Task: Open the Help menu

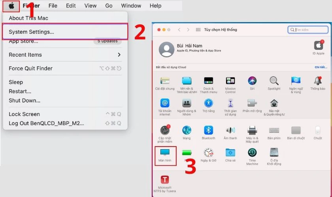Action: tap(155, 6)
